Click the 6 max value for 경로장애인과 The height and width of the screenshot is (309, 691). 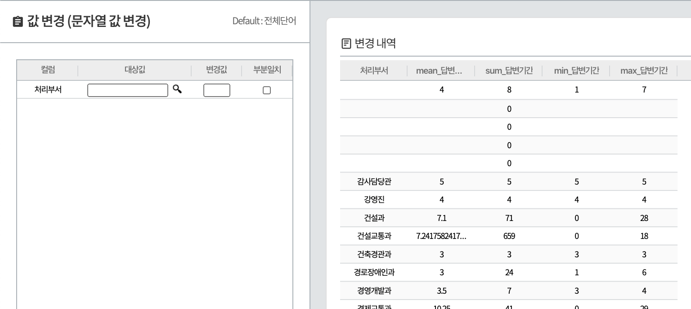644,273
